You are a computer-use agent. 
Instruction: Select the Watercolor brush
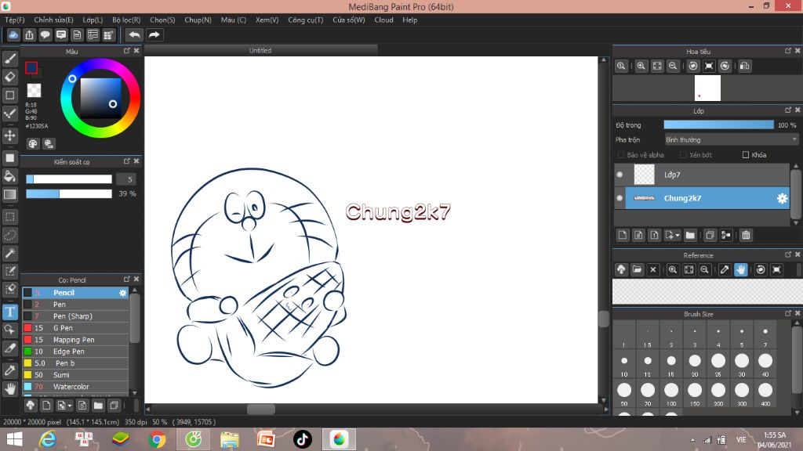pos(74,387)
